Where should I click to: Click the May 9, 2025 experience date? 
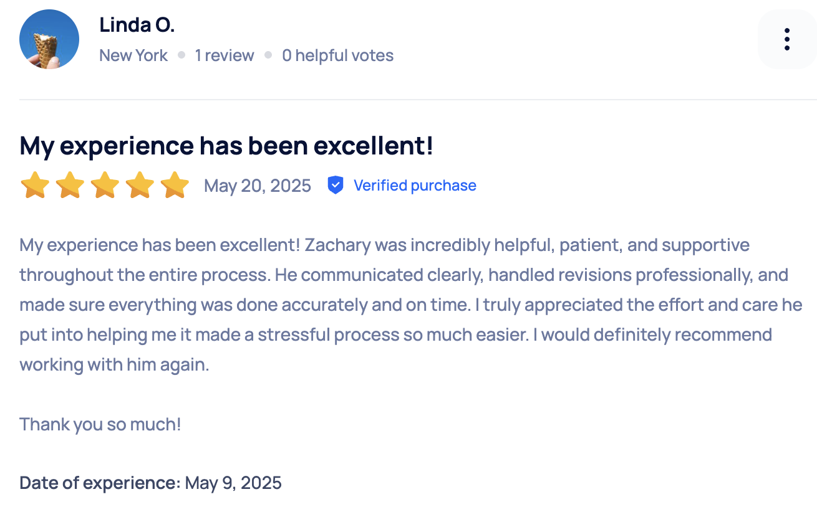[x=233, y=483]
